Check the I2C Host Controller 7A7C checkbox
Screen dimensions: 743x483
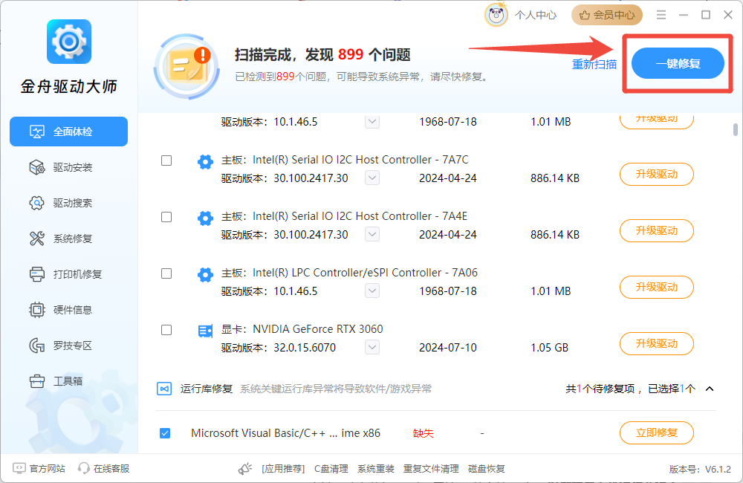pyautogui.click(x=166, y=161)
